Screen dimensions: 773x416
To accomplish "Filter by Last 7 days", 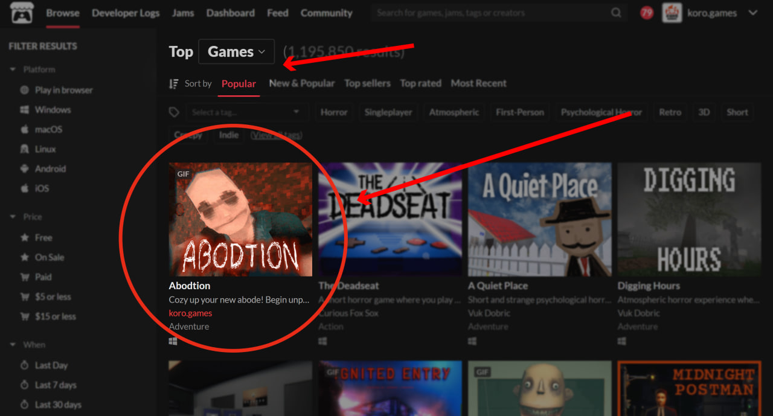I will coord(56,385).
